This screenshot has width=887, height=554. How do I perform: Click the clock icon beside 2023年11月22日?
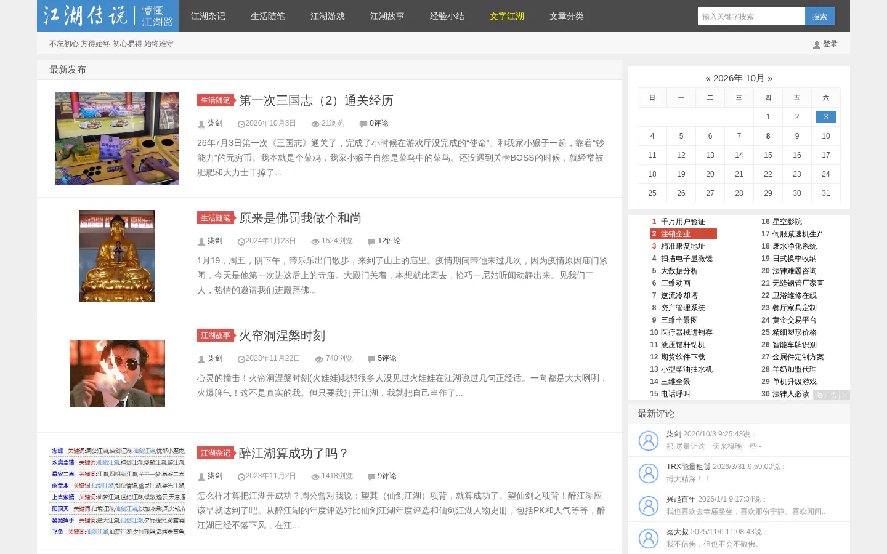tap(241, 359)
